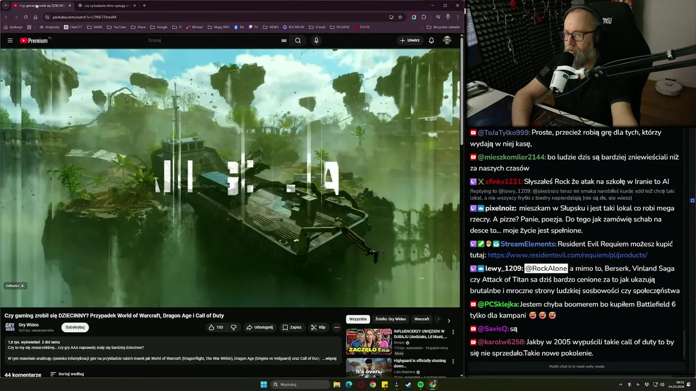Save the video with Zapisz
This screenshot has width=696, height=391.
(x=293, y=327)
